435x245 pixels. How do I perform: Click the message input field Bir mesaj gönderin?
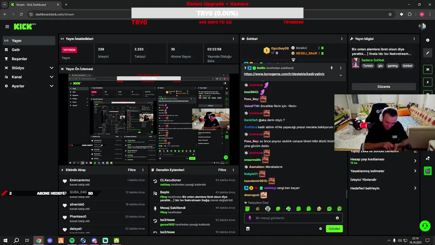[293, 218]
